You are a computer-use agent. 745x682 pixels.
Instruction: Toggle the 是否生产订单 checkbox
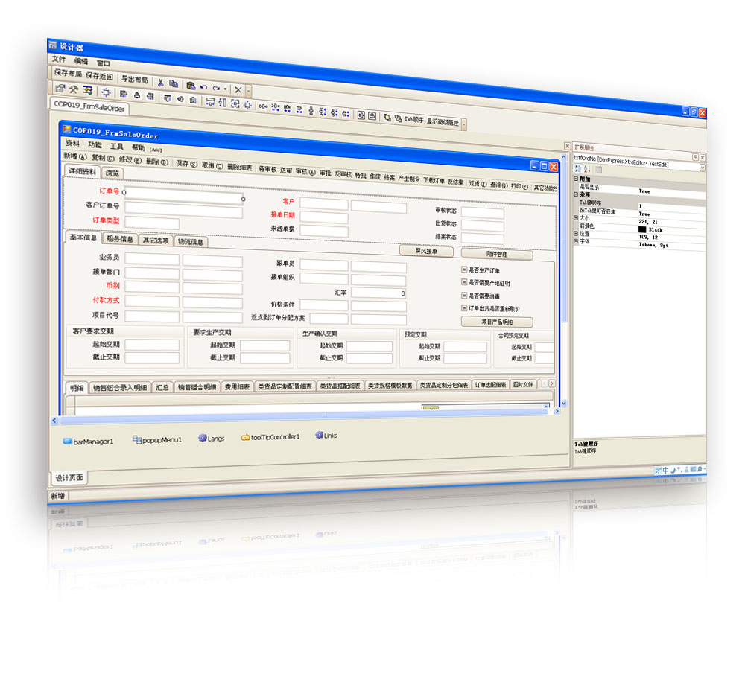[464, 270]
